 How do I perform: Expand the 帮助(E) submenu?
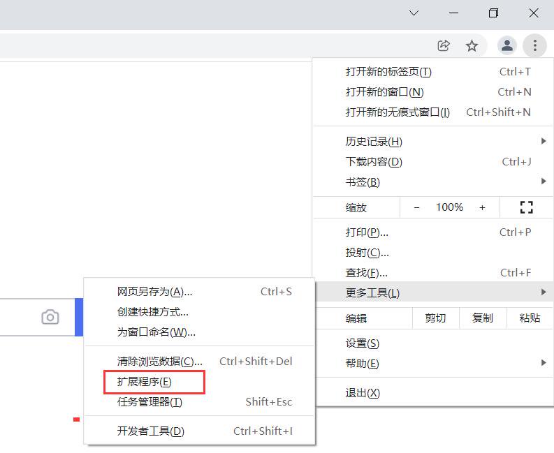tap(433, 364)
